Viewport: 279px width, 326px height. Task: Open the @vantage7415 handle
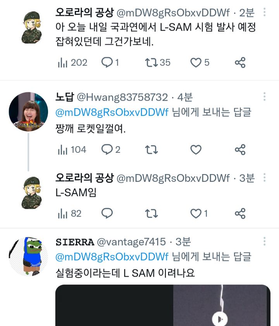pos(131,242)
